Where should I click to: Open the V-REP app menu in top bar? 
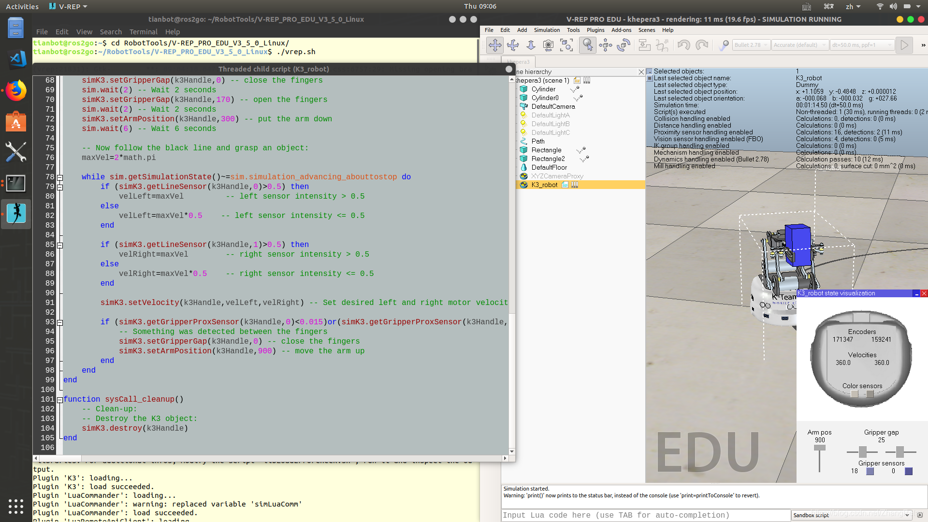click(68, 6)
